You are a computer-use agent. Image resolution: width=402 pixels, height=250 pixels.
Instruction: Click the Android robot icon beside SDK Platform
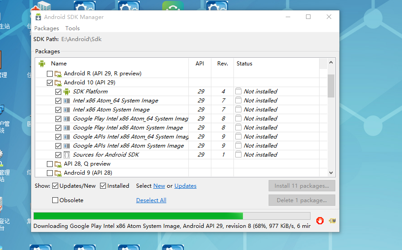tap(67, 92)
